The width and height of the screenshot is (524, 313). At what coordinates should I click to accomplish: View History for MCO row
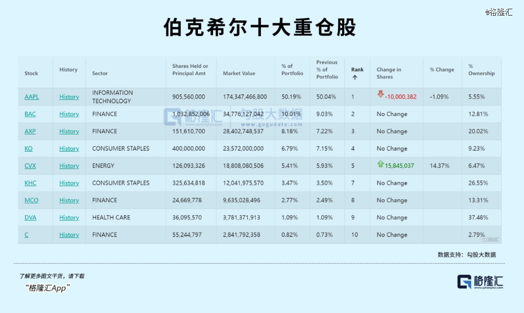[x=69, y=200]
